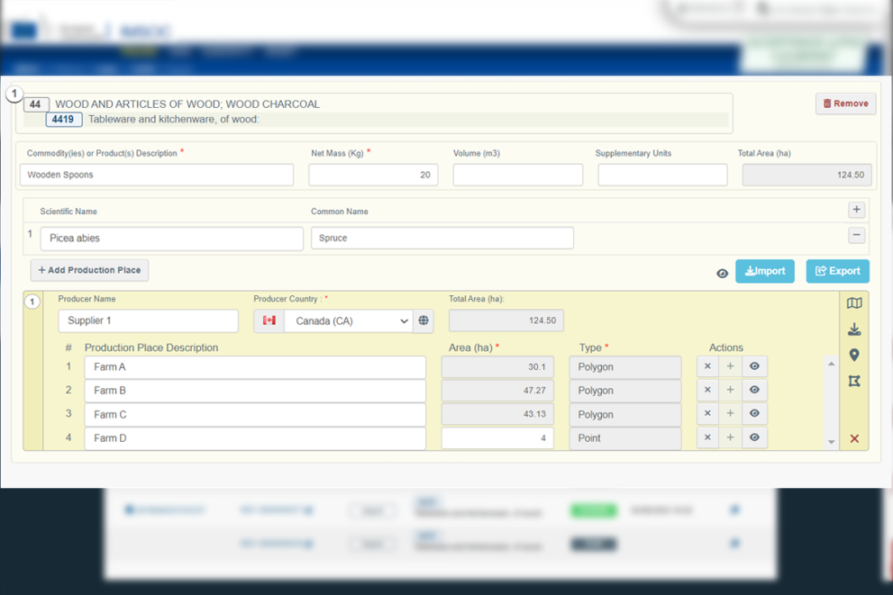Add a place after Farm B row
This screenshot has width=893, height=595.
click(x=731, y=391)
